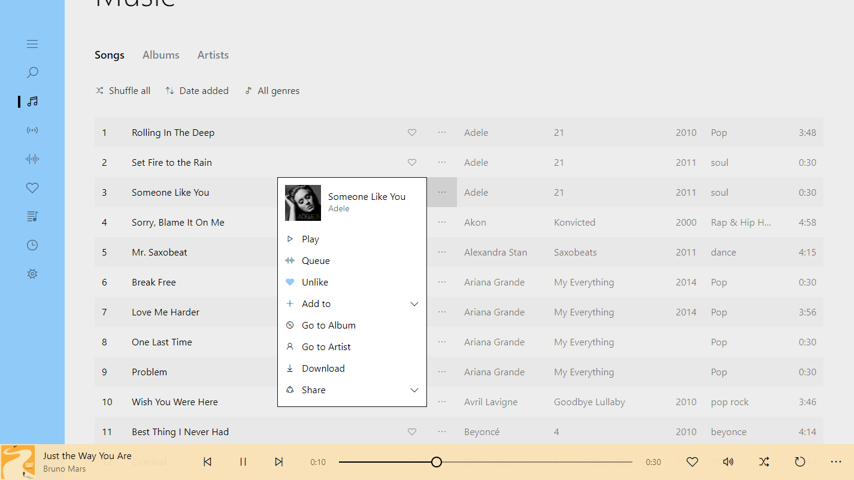Open more options for Problem
Viewport: 854px width, 480px height.
click(x=442, y=372)
